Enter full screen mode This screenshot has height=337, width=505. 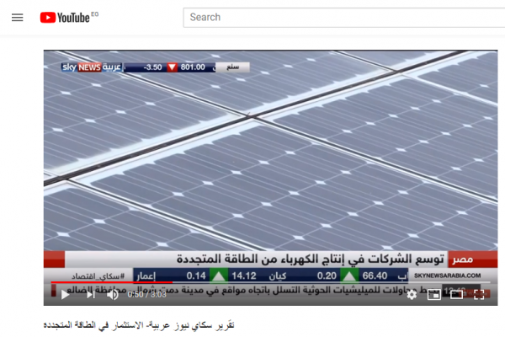pyautogui.click(x=479, y=294)
